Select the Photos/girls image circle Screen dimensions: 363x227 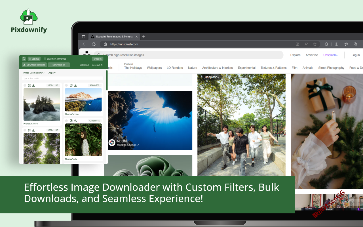pyautogui.click(x=67, y=121)
